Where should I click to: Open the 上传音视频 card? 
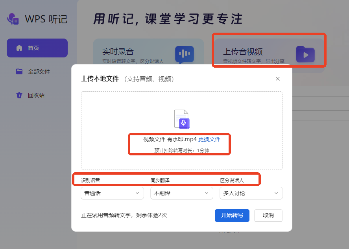[x=269, y=52]
